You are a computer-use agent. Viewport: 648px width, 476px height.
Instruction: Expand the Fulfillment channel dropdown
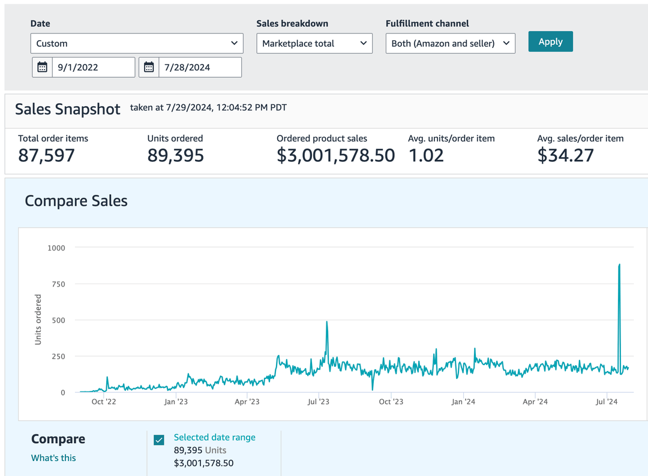(x=450, y=43)
